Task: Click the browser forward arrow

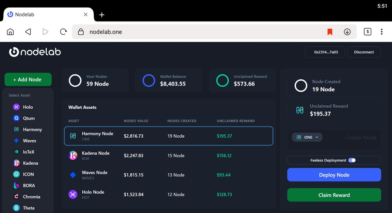Action: (45, 32)
